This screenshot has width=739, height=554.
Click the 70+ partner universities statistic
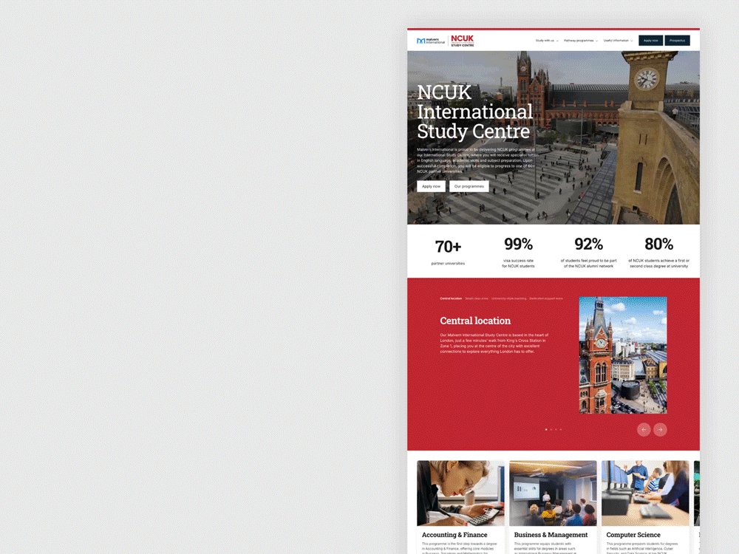449,252
